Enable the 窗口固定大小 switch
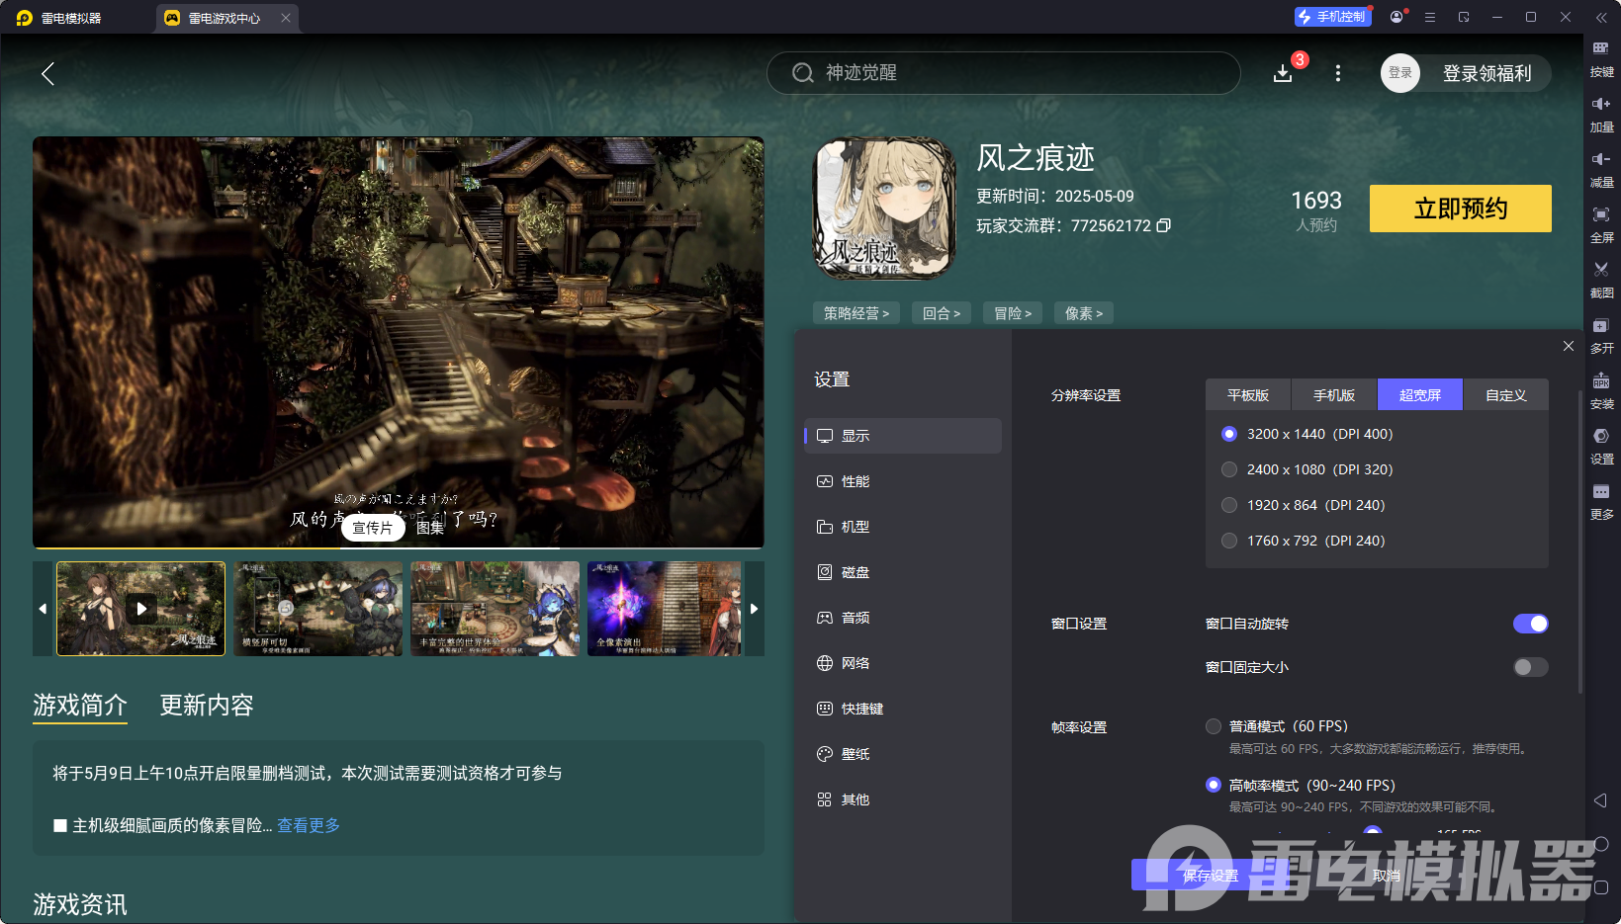 (1530, 667)
